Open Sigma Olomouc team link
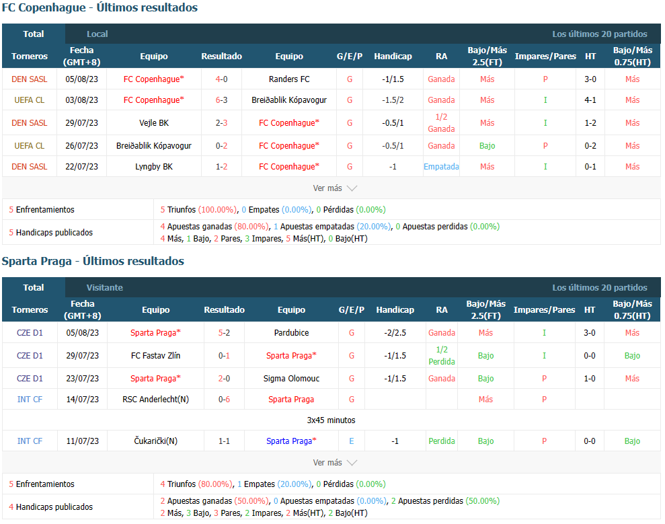 point(291,379)
